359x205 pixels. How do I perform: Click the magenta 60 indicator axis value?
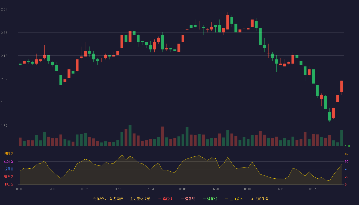coord(346,161)
